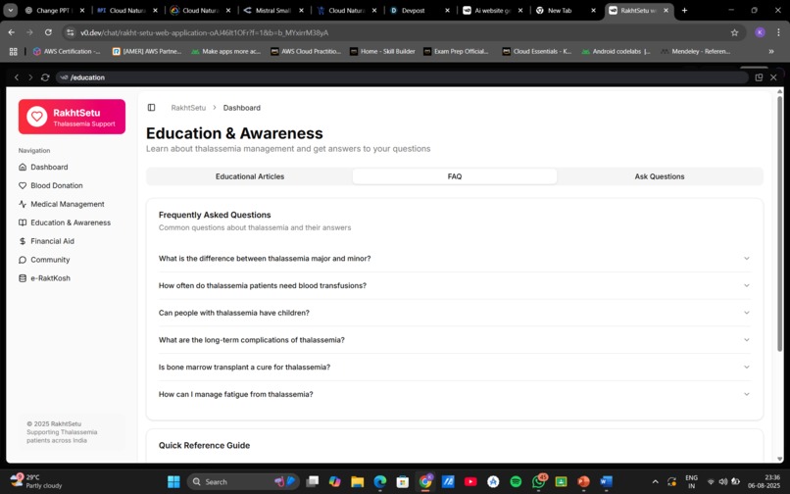This screenshot has width=790, height=494.
Task: Open WhatsApp from taskbar
Action: coord(538,482)
